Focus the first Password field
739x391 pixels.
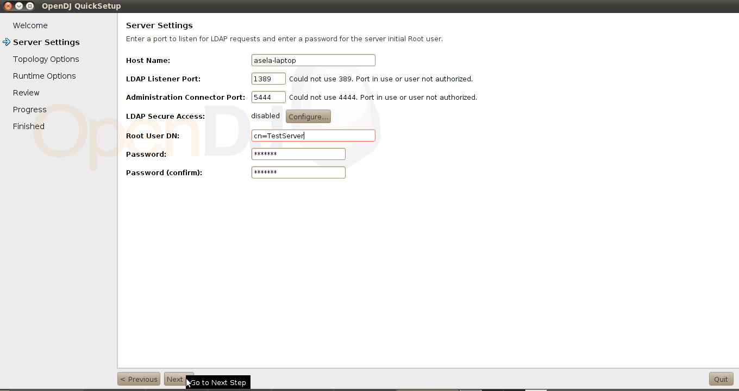tap(298, 154)
